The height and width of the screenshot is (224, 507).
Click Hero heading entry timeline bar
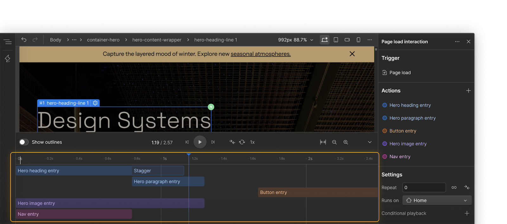point(74,171)
